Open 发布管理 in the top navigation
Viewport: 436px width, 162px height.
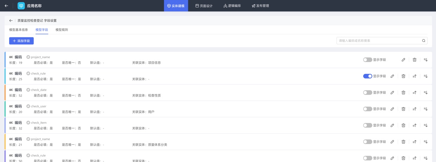click(260, 6)
